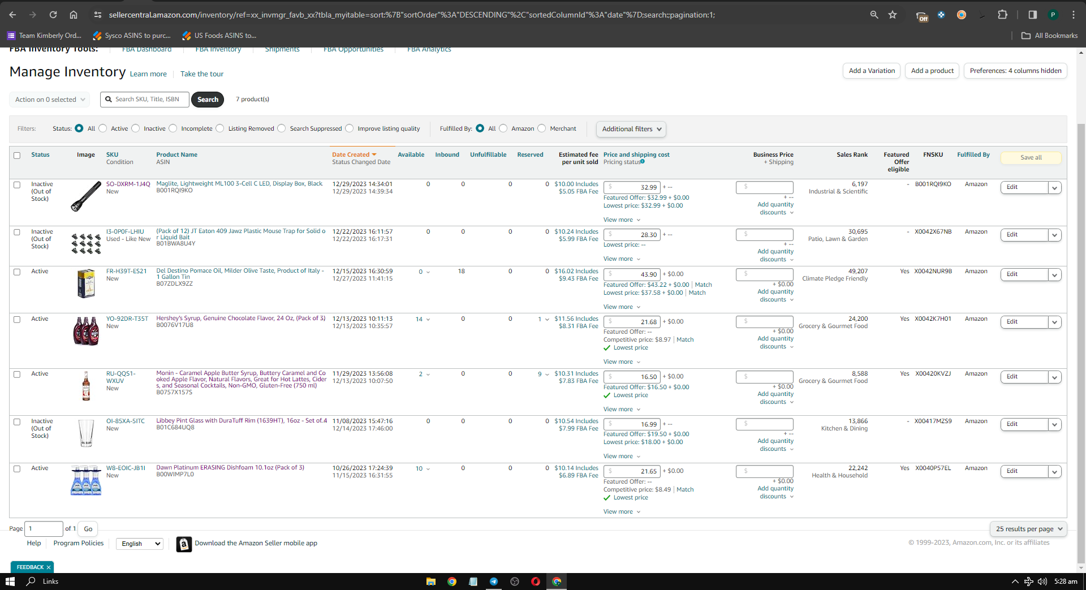
Task: Open the Action on 0 selected dropdown
Action: [50, 100]
